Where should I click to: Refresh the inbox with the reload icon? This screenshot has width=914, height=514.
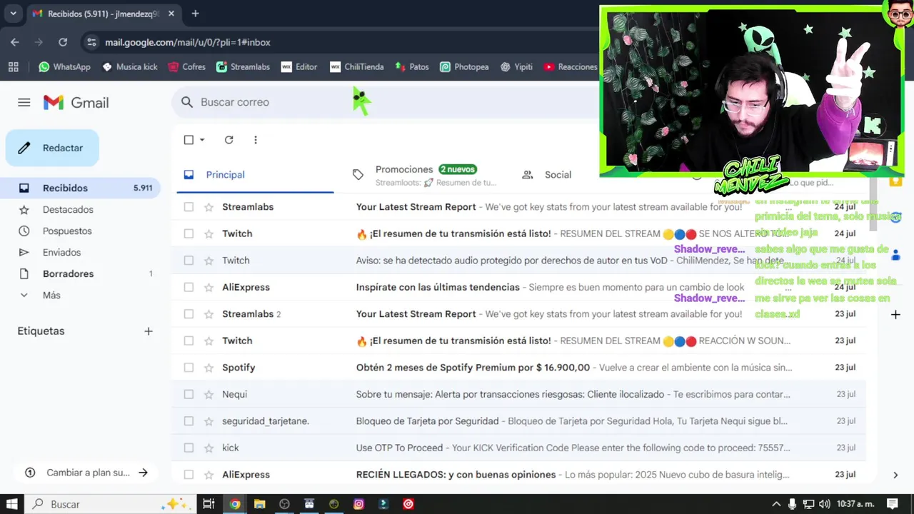click(228, 140)
